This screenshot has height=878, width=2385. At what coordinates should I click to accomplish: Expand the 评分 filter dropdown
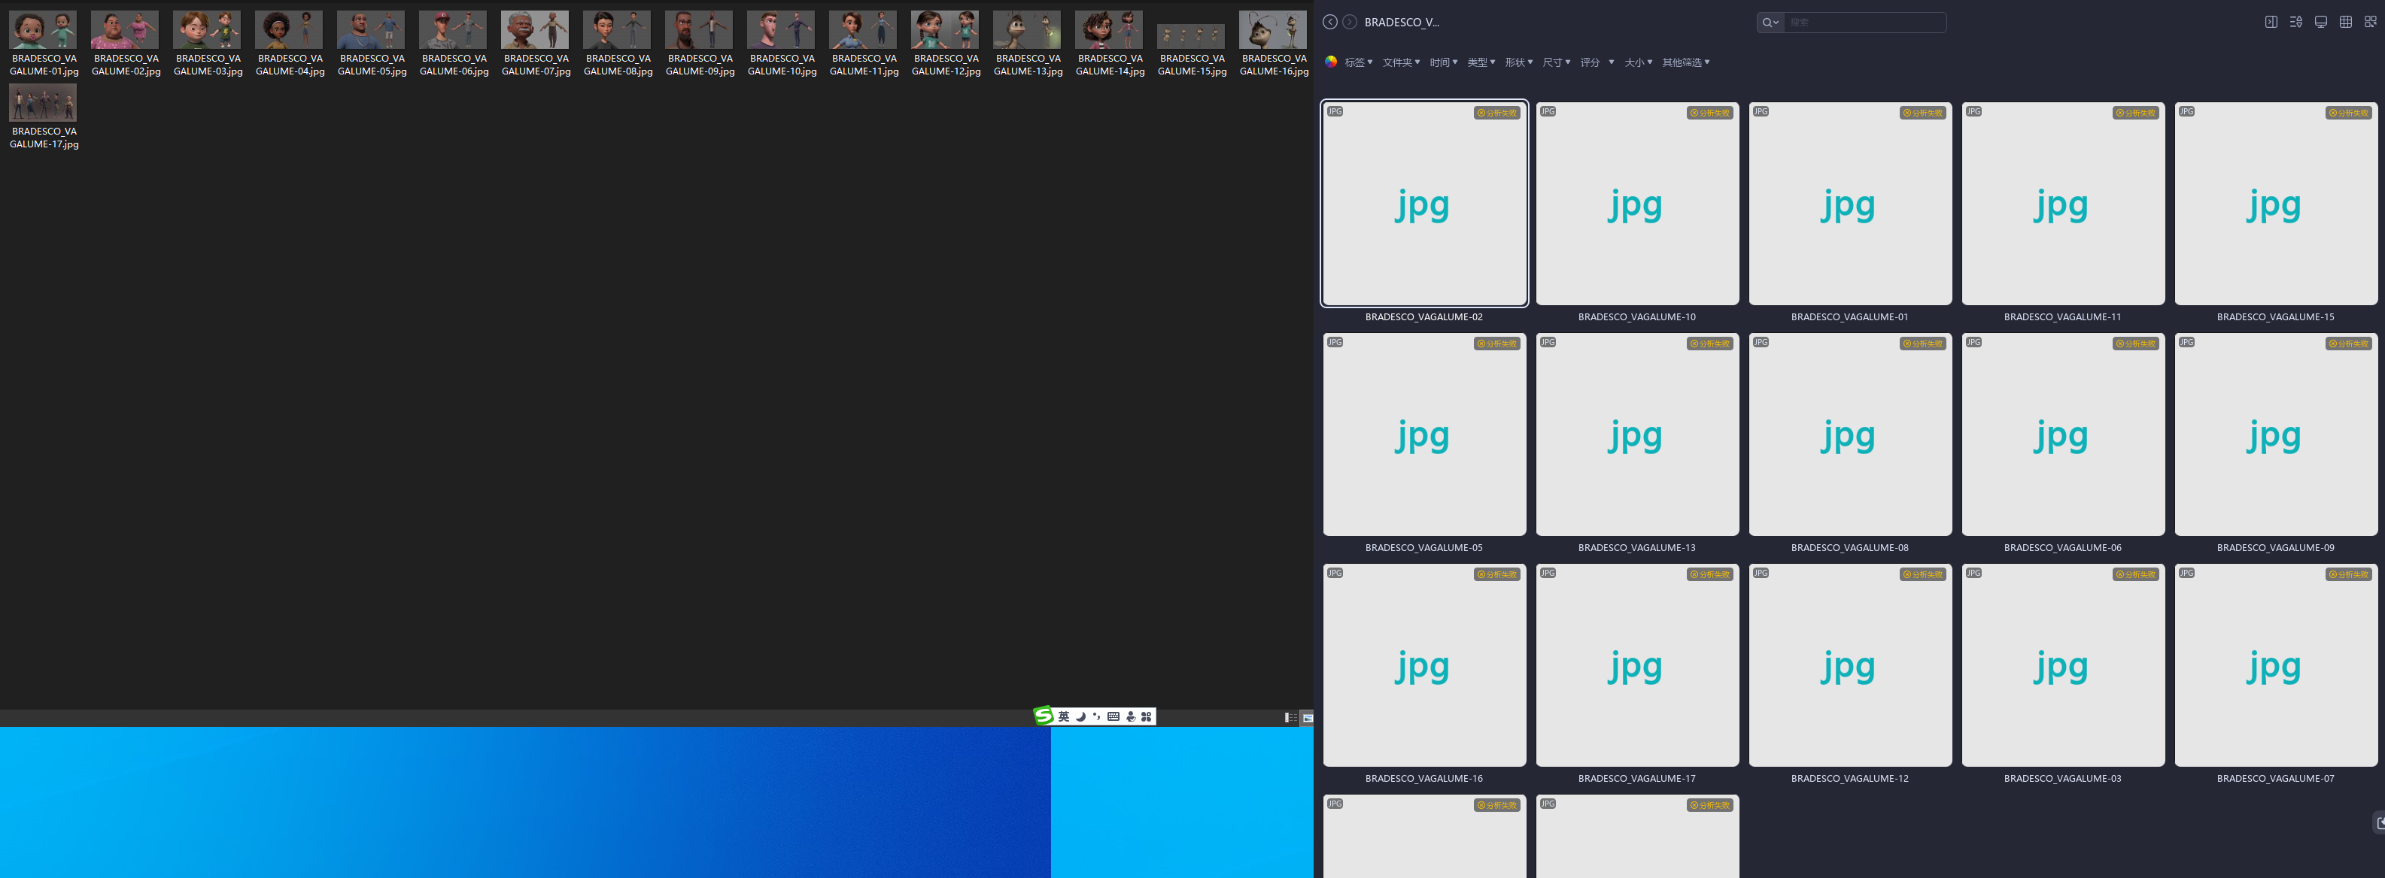tap(1597, 63)
